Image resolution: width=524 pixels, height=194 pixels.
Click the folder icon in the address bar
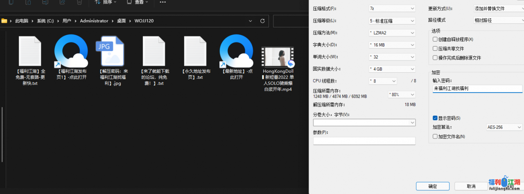click(5, 21)
